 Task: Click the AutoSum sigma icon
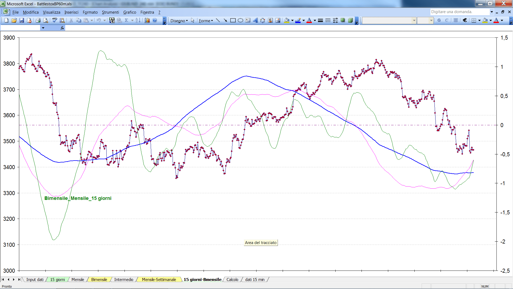(x=127, y=20)
